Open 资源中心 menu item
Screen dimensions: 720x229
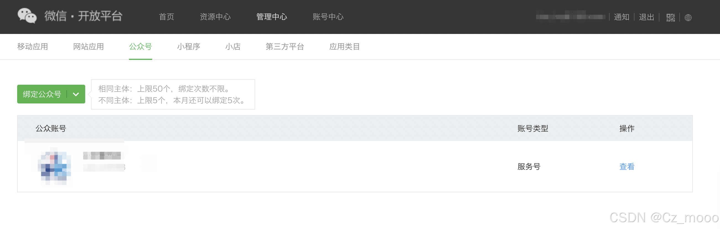[x=215, y=17]
